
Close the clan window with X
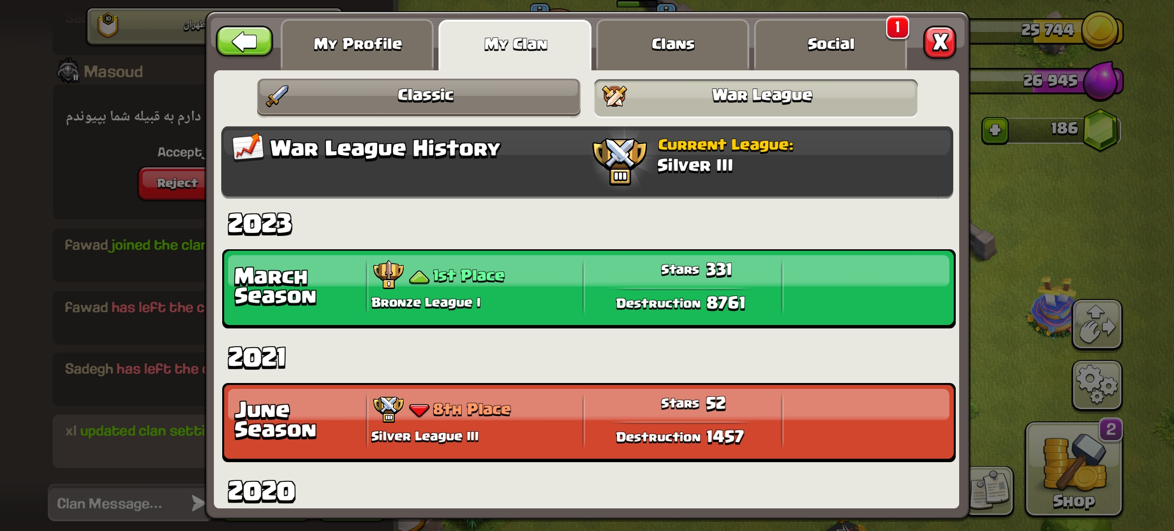[x=940, y=42]
